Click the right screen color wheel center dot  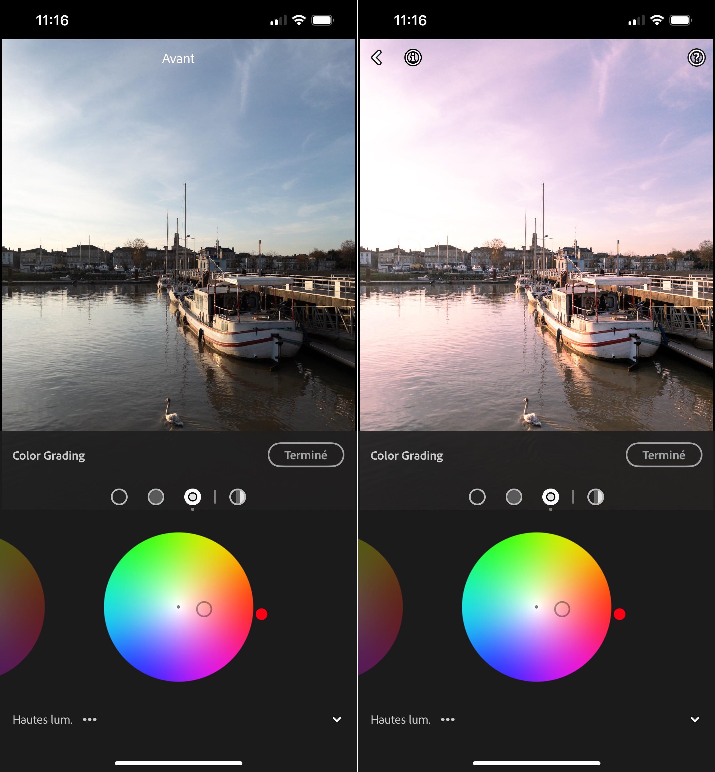[x=536, y=607]
